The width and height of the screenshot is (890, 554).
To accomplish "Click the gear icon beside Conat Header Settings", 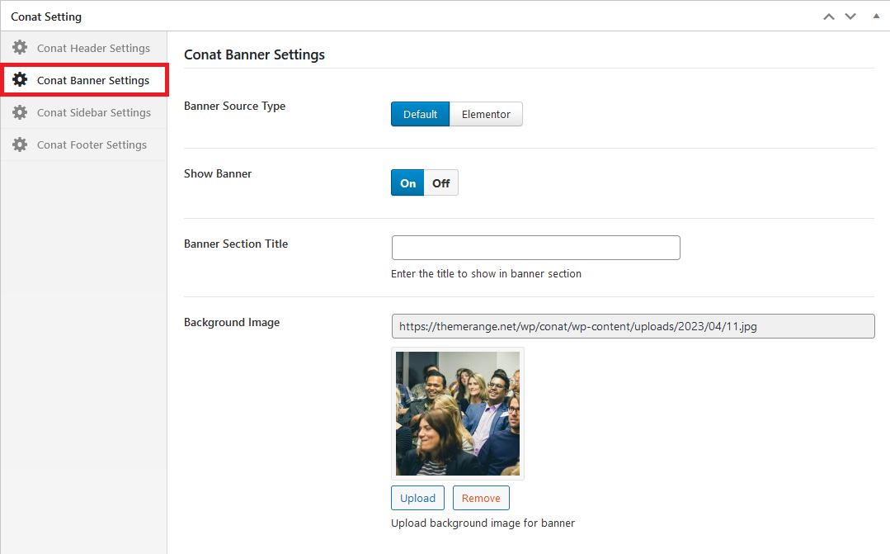I will (x=20, y=48).
